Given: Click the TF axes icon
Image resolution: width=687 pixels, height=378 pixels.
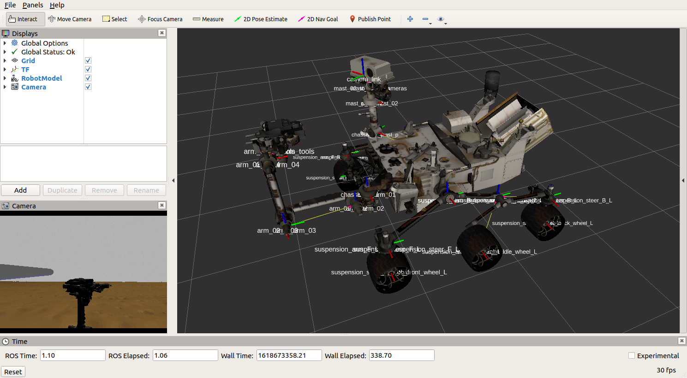Looking at the screenshot, I should coord(15,69).
